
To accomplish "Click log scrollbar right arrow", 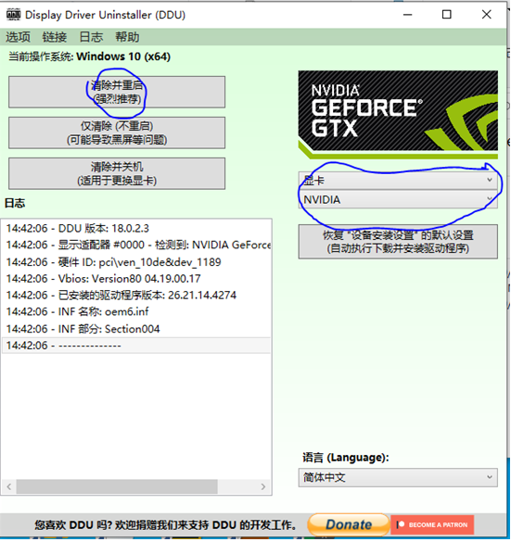I will [263, 486].
